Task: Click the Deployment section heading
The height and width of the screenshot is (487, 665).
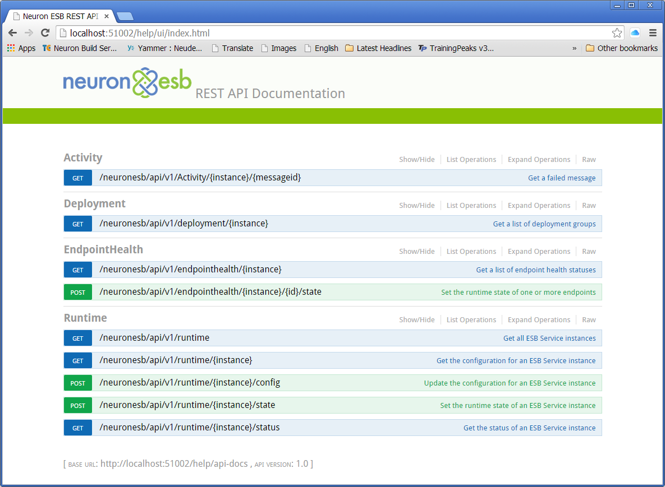Action: pos(95,203)
